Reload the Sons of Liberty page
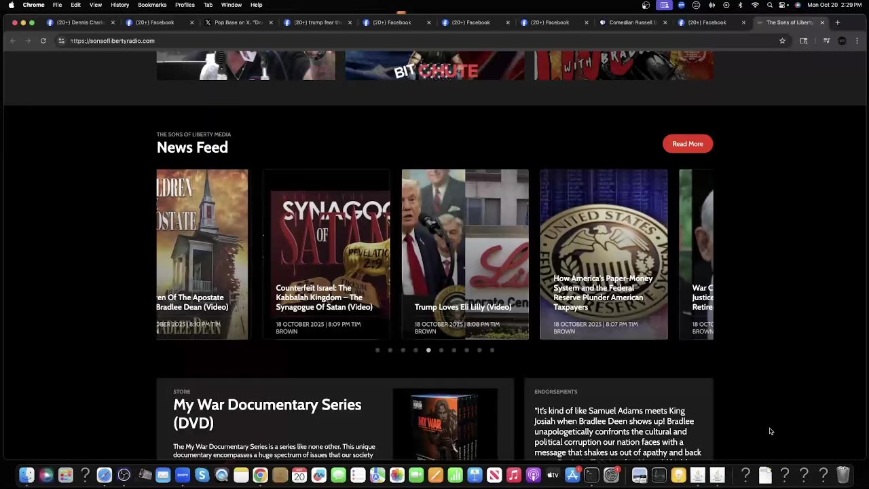Viewport: 869px width, 489px height. (x=43, y=41)
